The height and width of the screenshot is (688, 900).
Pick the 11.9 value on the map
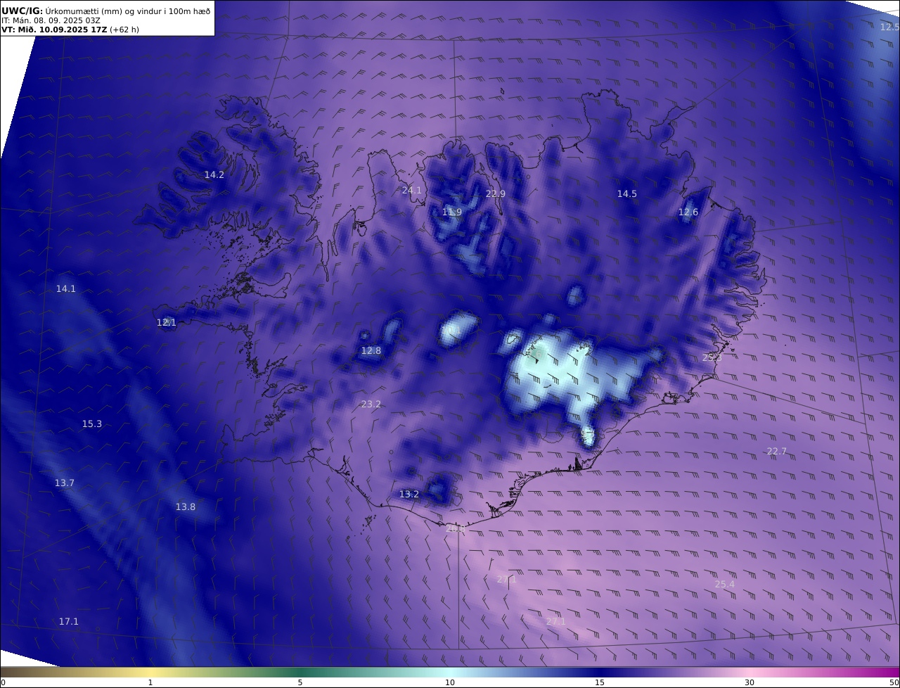452,212
